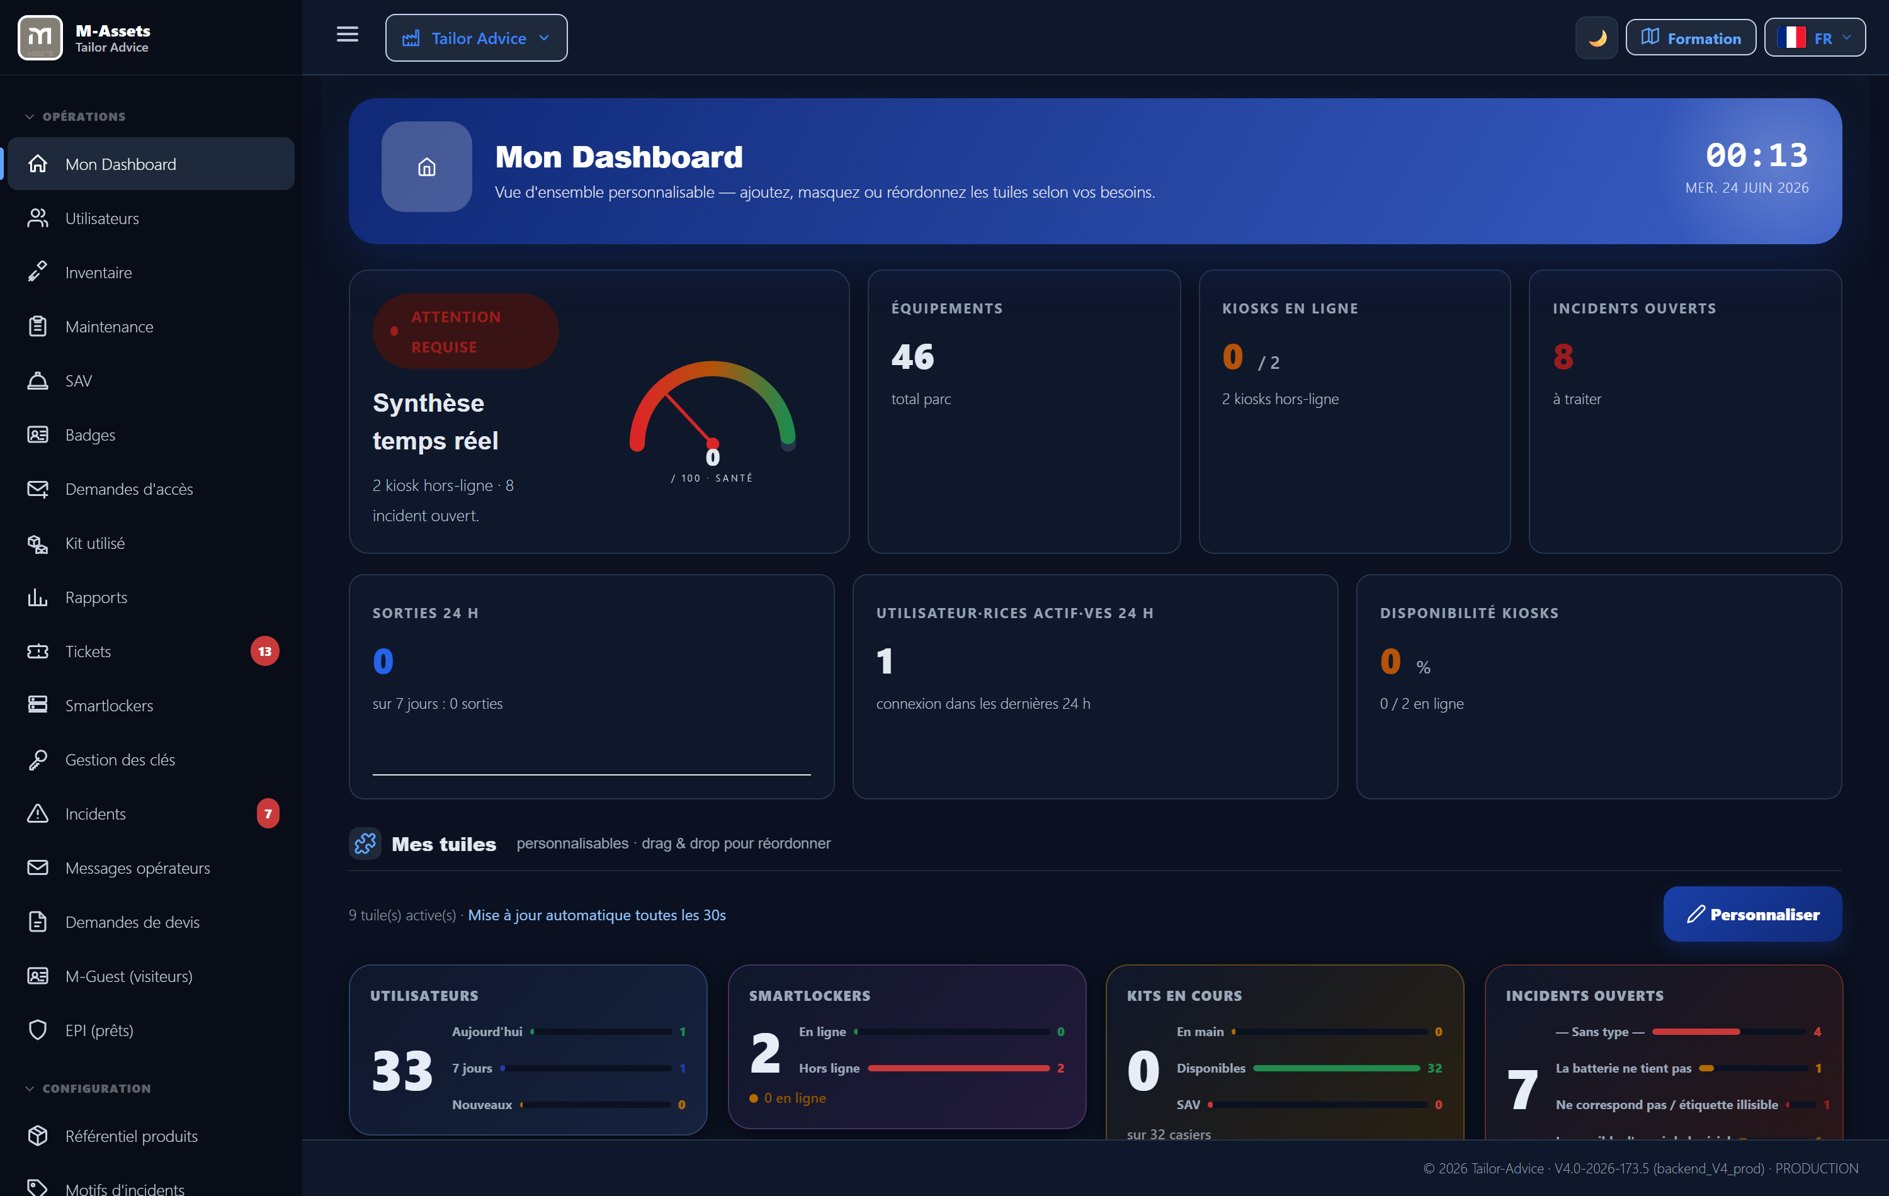
Task: Click the Incidents badge showing 7
Action: click(268, 813)
